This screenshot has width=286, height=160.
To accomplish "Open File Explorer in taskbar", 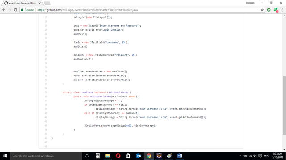I will (x=108, y=156).
